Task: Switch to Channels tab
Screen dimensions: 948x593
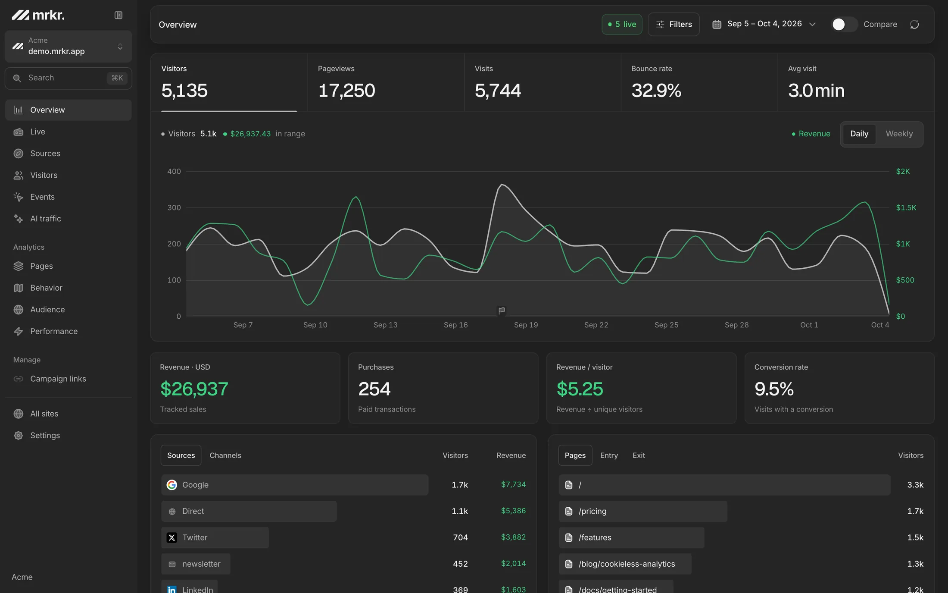Action: (225, 455)
